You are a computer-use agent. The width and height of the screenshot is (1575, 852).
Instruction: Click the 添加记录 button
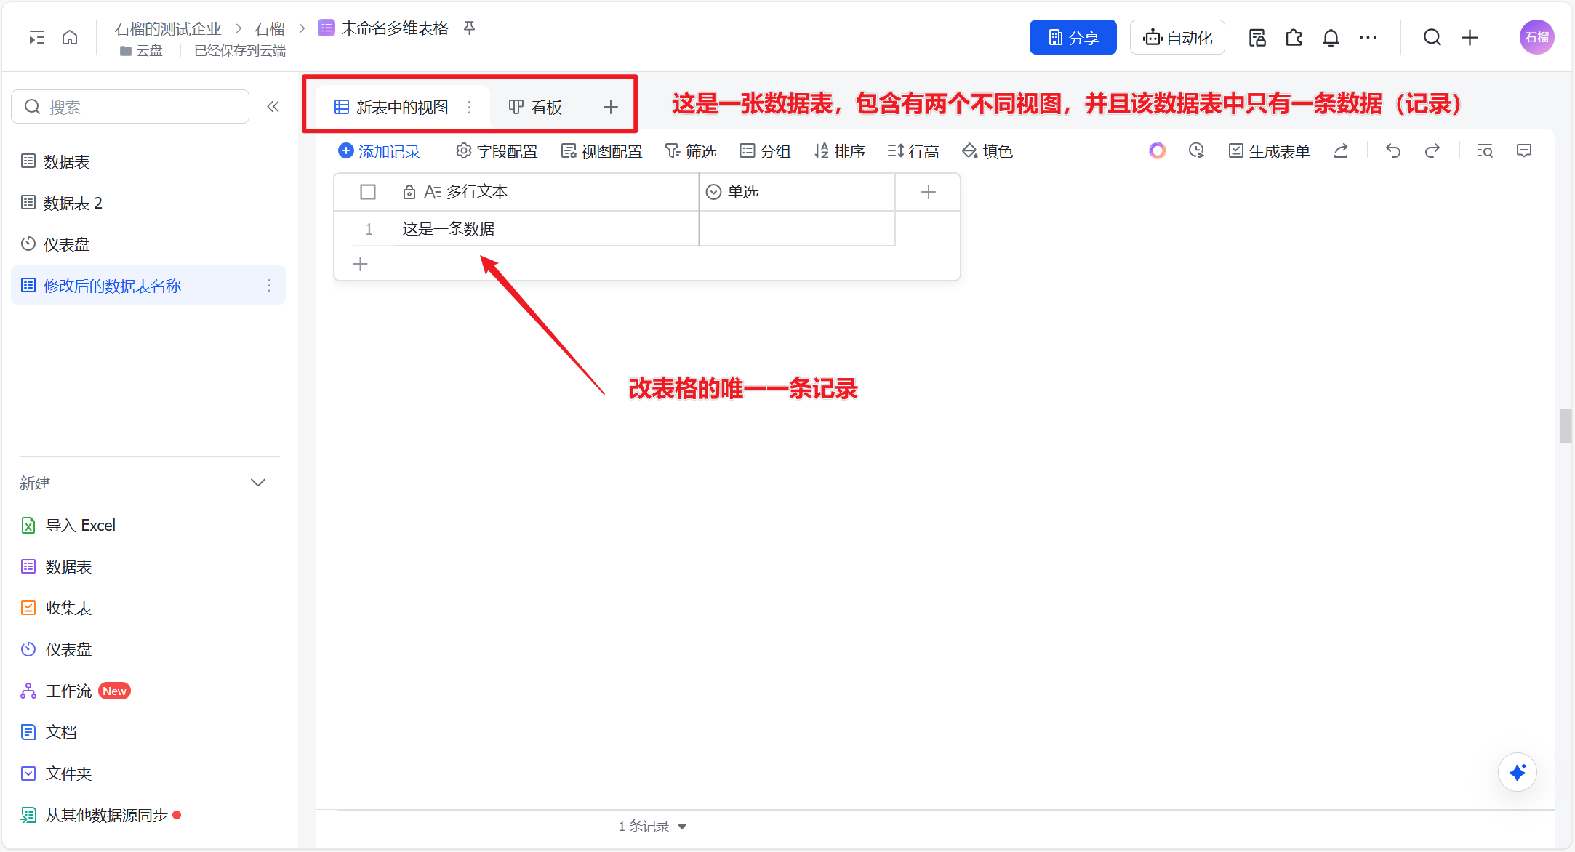coord(380,151)
